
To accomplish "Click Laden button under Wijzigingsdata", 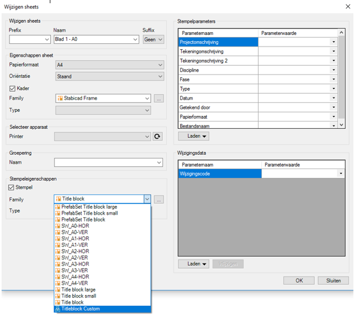I will coord(193,264).
